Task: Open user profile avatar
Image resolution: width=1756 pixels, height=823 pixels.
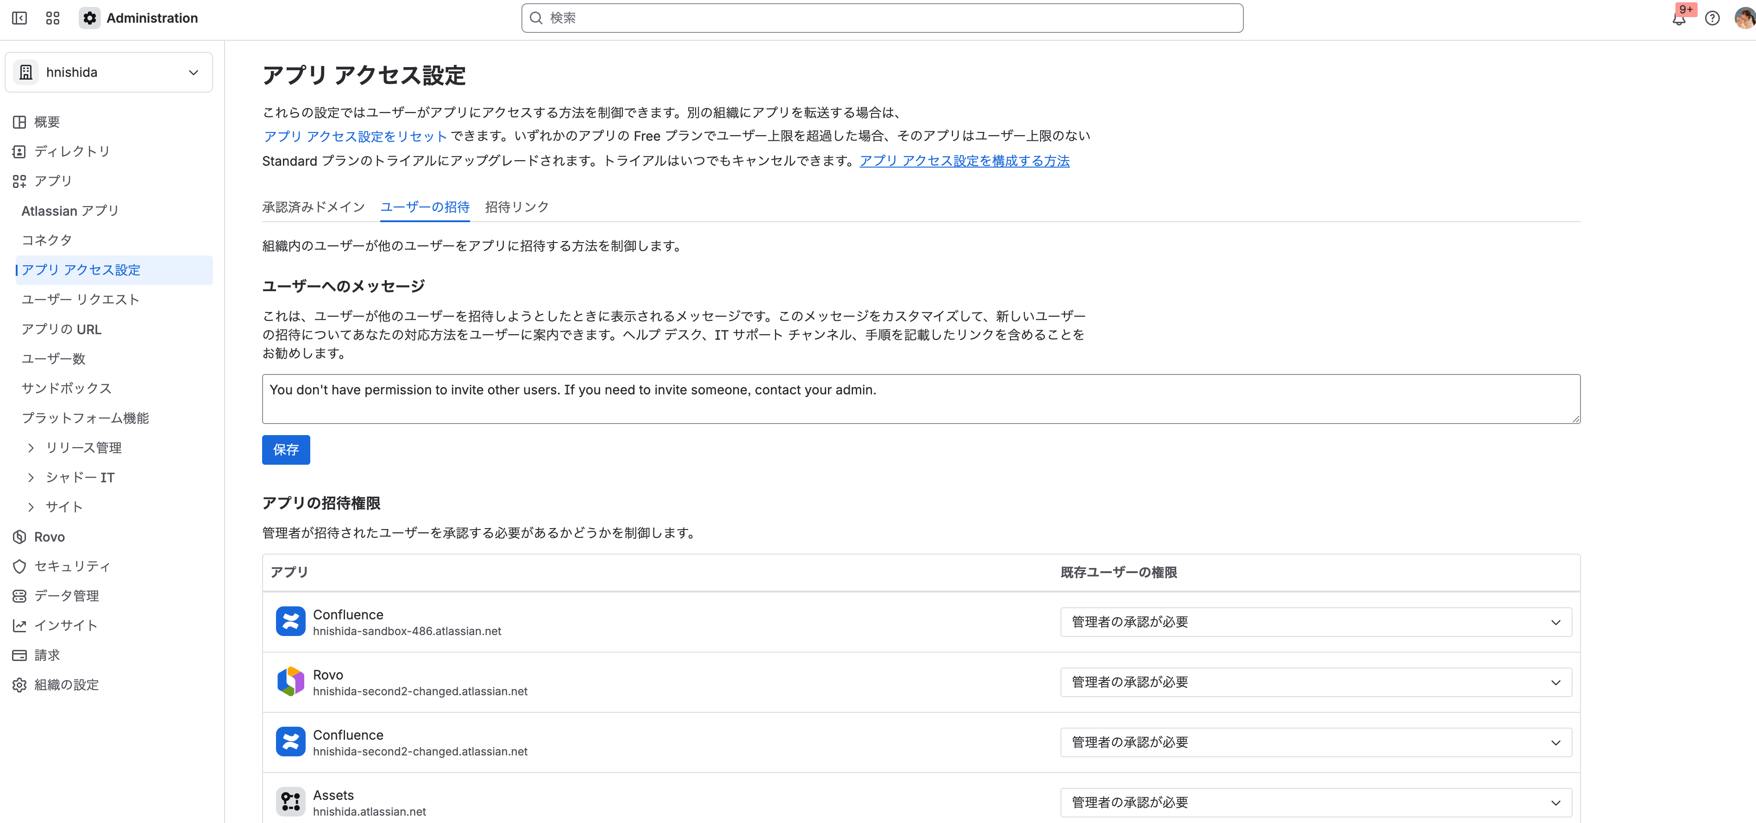Action: click(x=1744, y=19)
